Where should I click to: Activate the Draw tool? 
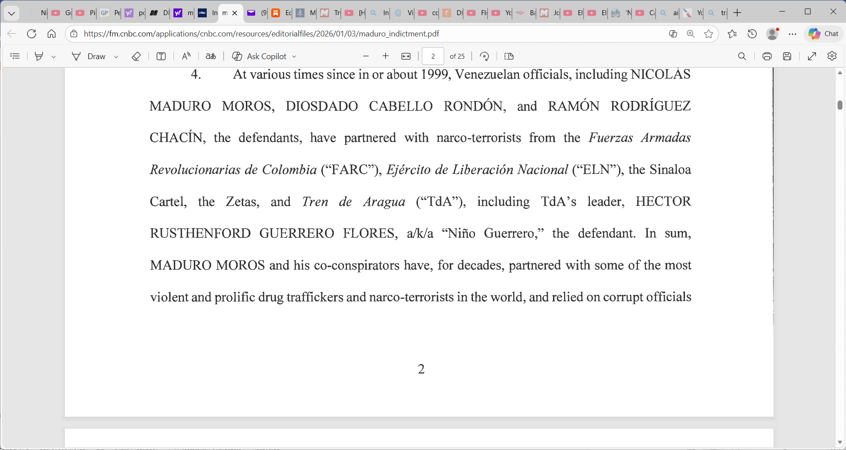(88, 56)
